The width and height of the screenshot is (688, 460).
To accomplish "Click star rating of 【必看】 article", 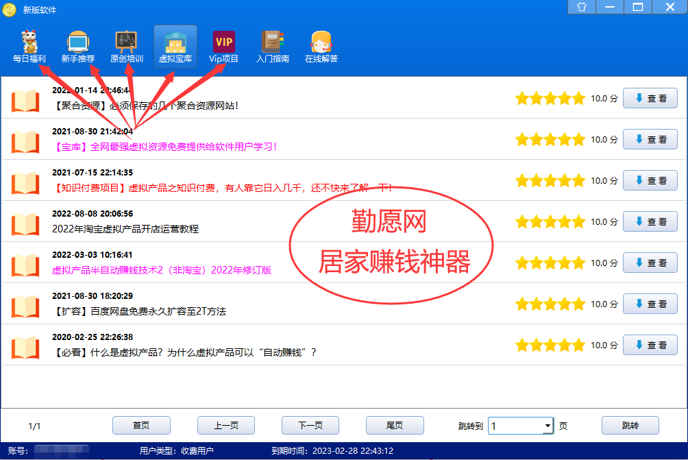I will 550,345.
